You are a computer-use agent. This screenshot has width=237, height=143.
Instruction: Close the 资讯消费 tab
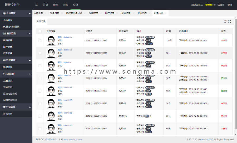[x=133, y=13]
